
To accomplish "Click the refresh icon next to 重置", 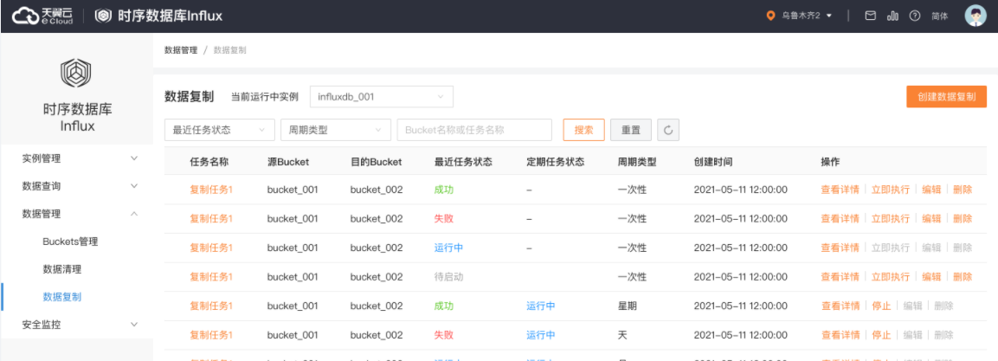I will point(667,130).
